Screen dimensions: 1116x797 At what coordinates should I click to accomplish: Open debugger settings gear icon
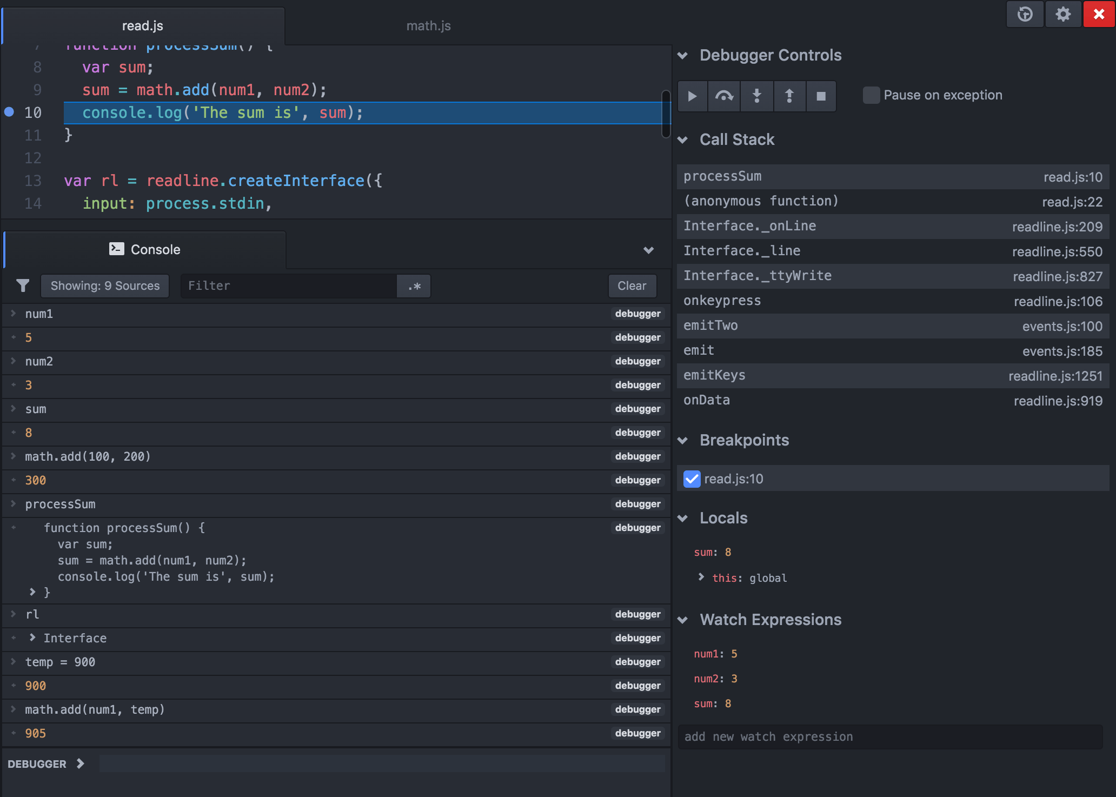pos(1063,14)
